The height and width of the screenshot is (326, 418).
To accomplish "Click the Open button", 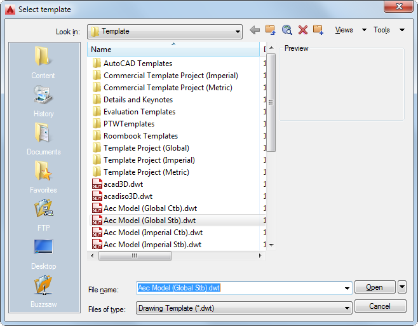I will tap(375, 287).
